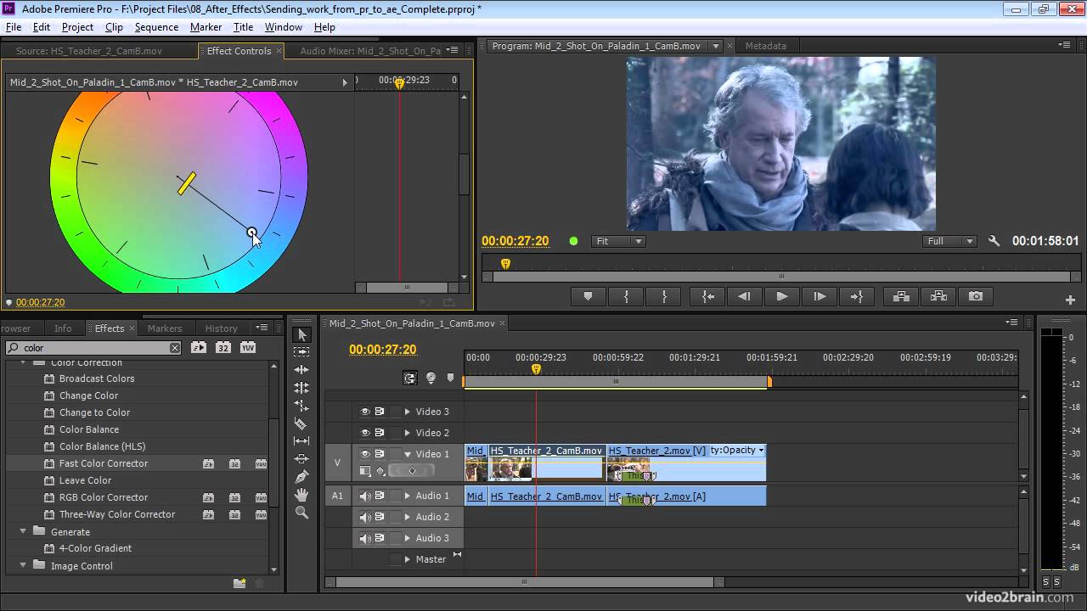The image size is (1087, 611).
Task: Click the Lift button
Action: point(901,296)
